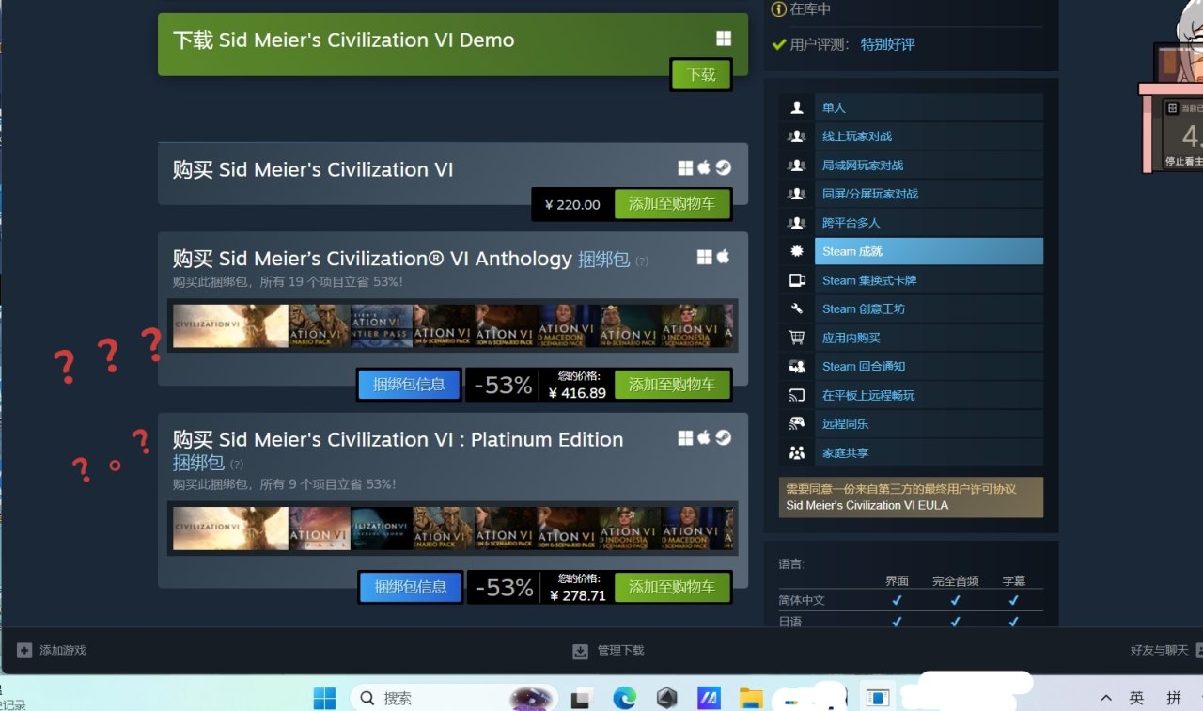The image size is (1203, 711).
Task: Open 捆绑包信息 for the Platinum Edition bundle
Action: pyautogui.click(x=411, y=587)
